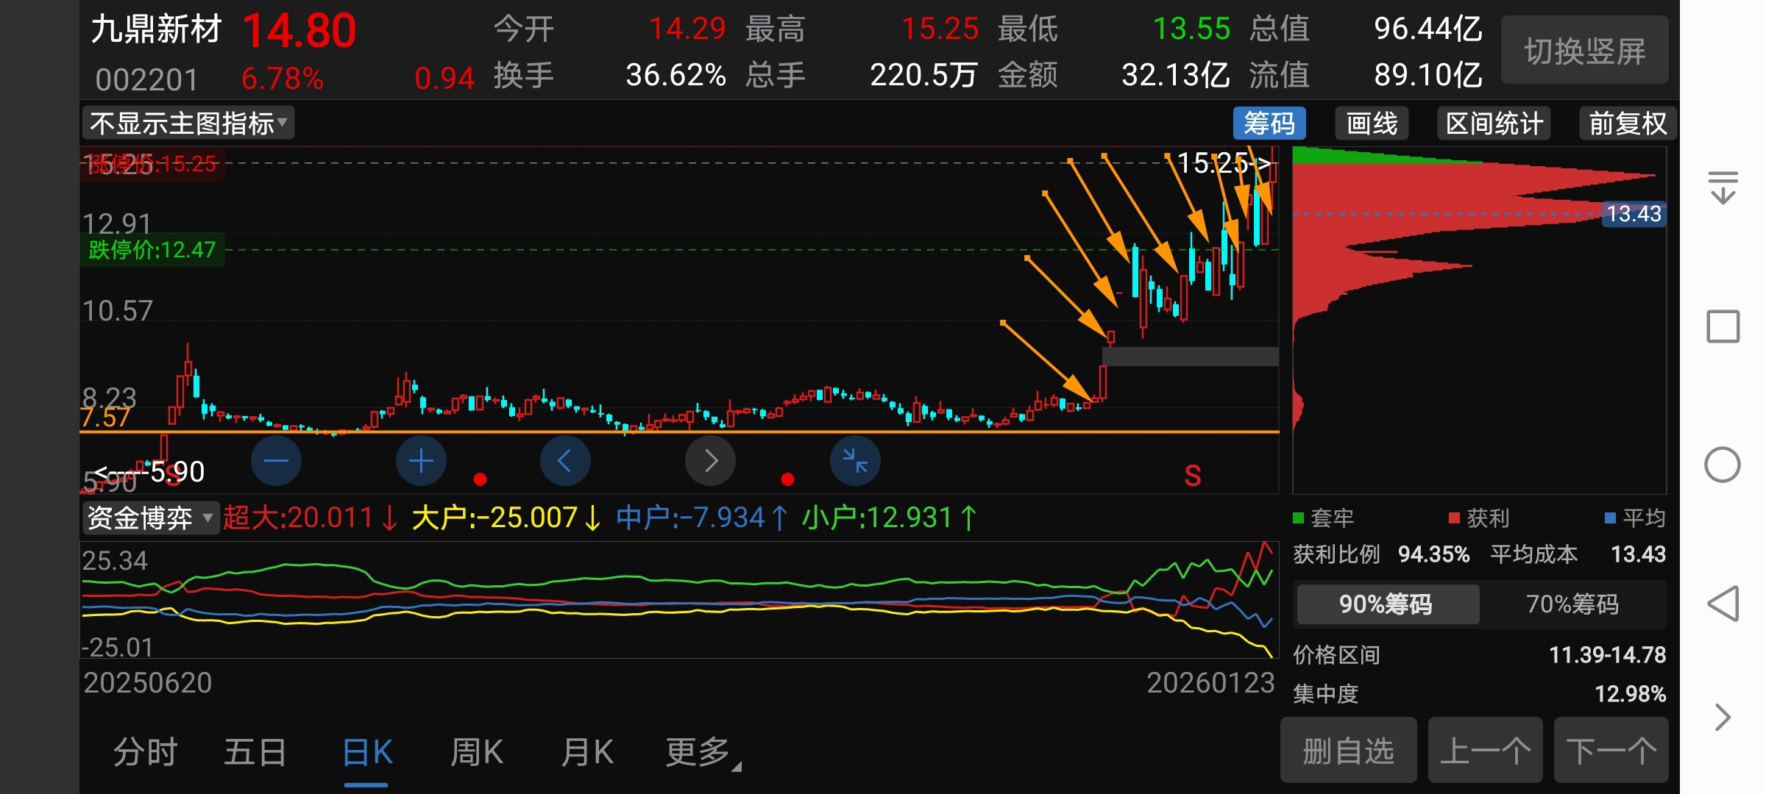
Task: Switch to the 分时 tab
Action: coord(146,753)
